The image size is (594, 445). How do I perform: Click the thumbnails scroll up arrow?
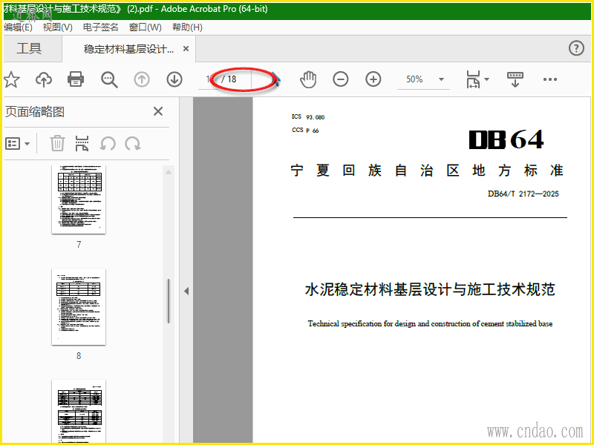(169, 172)
